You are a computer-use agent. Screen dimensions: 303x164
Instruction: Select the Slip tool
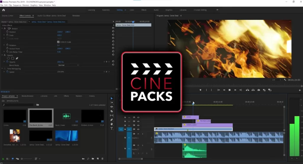[112, 115]
